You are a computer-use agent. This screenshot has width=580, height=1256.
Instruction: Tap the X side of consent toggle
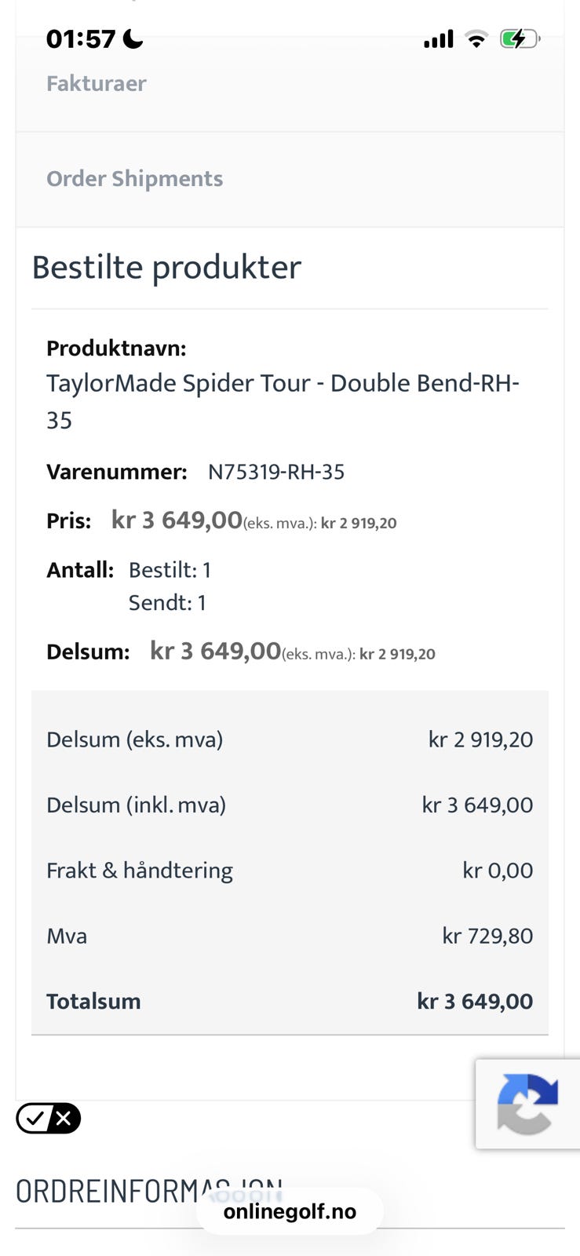click(x=64, y=1118)
